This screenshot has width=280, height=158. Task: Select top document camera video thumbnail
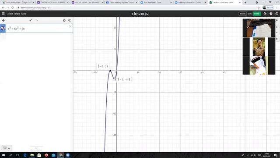pyautogui.click(x=259, y=28)
